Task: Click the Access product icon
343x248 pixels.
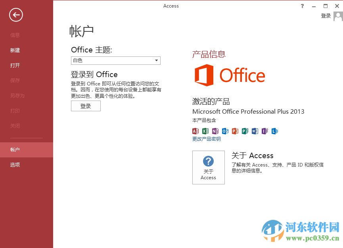Action: pos(195,131)
